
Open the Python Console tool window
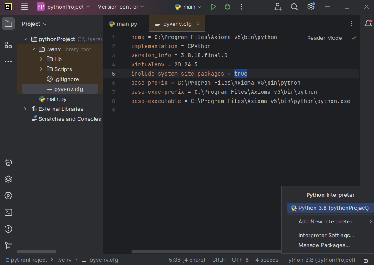[8, 162]
